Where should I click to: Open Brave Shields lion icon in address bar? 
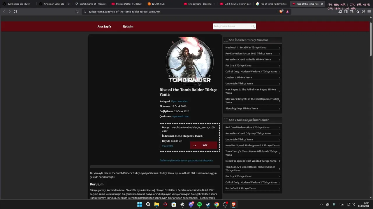point(281,12)
